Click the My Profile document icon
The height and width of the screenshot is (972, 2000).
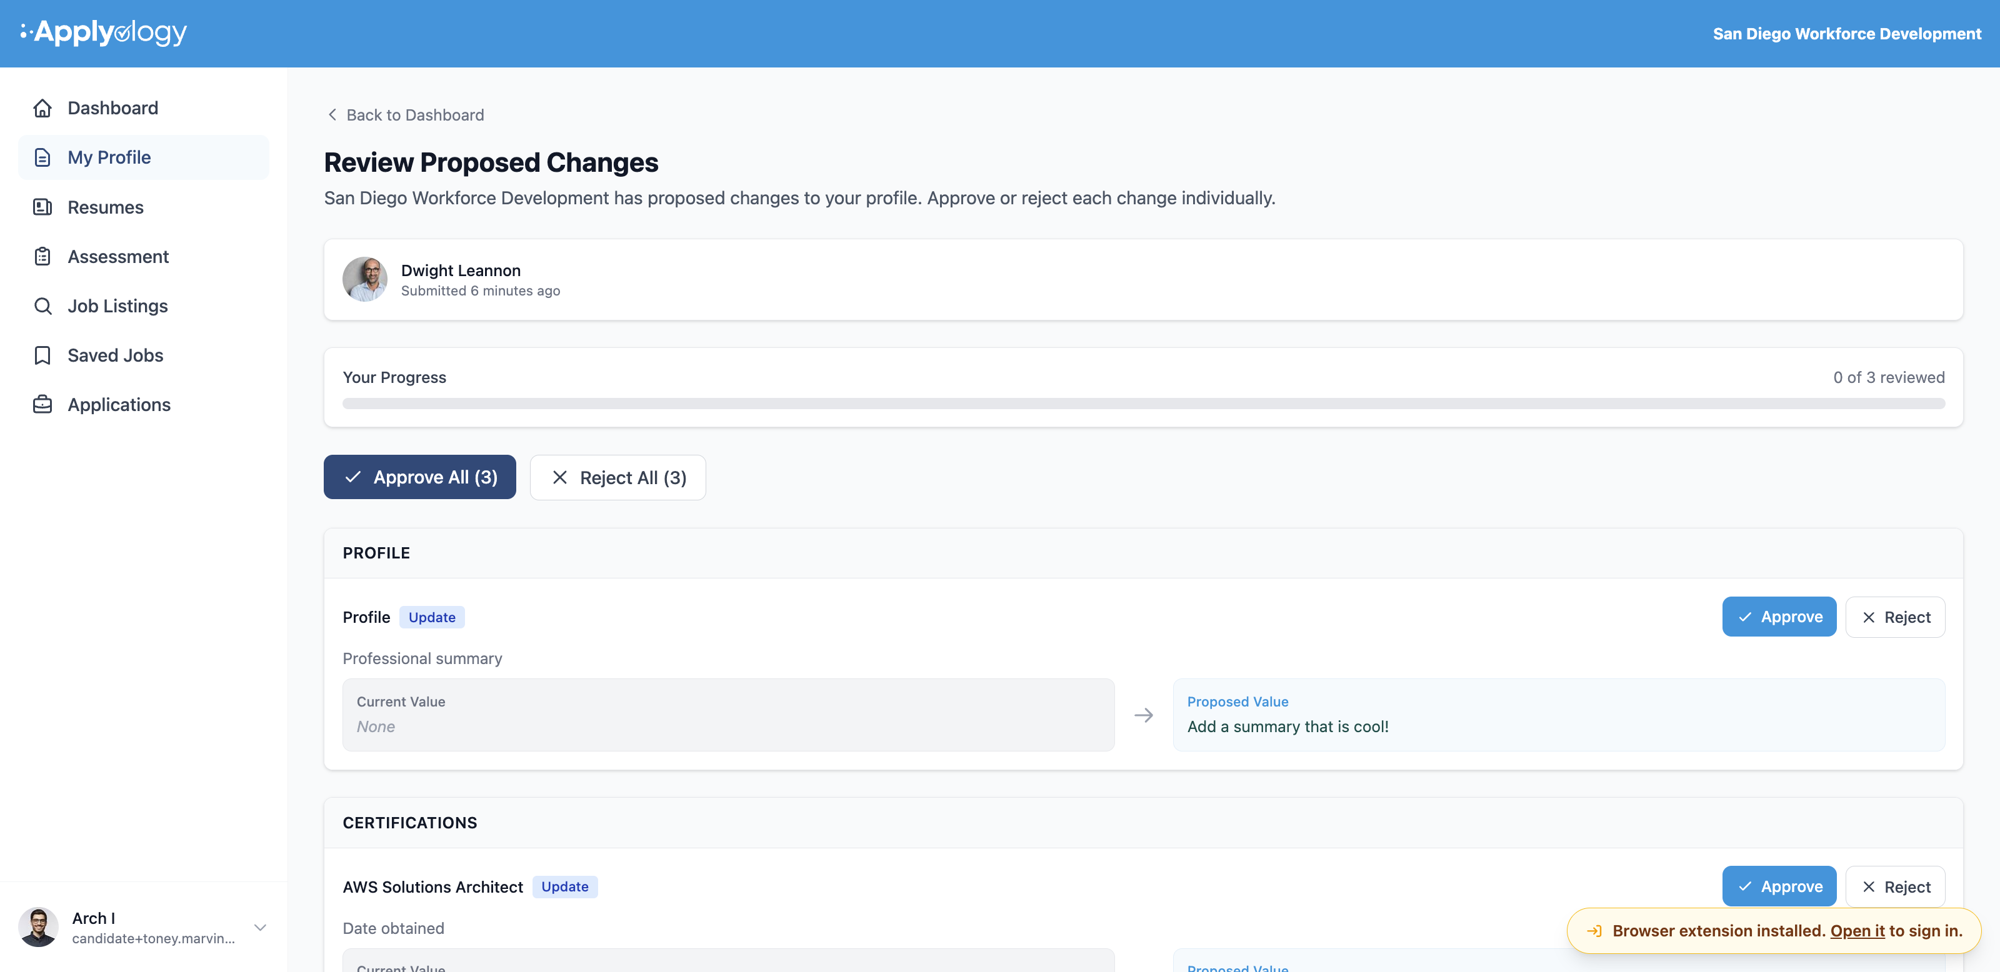pyautogui.click(x=42, y=157)
